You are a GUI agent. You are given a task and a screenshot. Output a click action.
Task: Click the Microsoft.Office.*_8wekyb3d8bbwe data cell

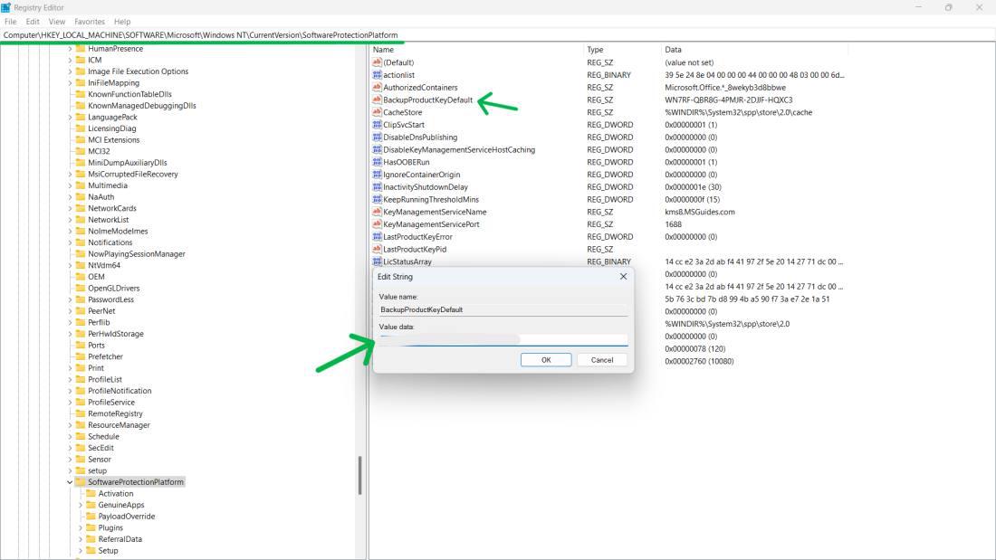point(724,87)
